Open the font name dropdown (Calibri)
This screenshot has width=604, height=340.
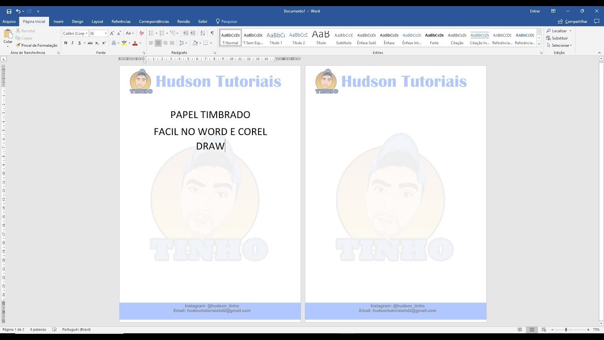(87, 34)
